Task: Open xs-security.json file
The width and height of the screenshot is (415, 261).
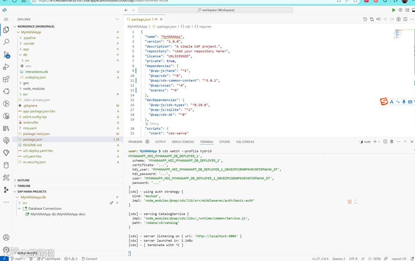Action: click(x=34, y=162)
